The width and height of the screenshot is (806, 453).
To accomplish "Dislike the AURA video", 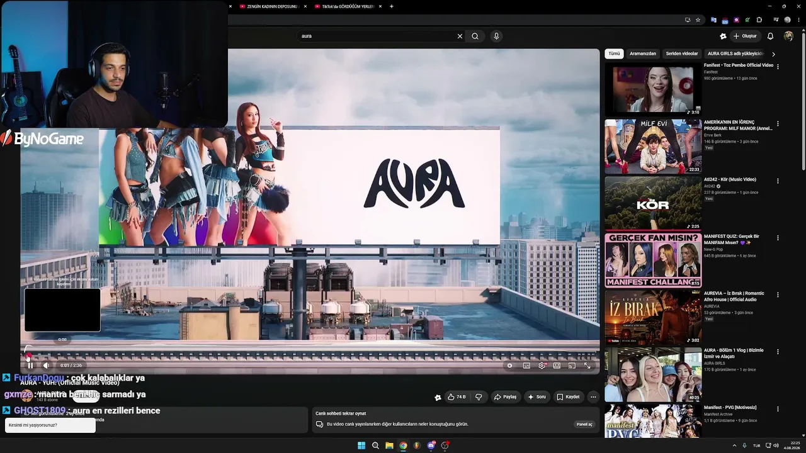I will point(479,397).
